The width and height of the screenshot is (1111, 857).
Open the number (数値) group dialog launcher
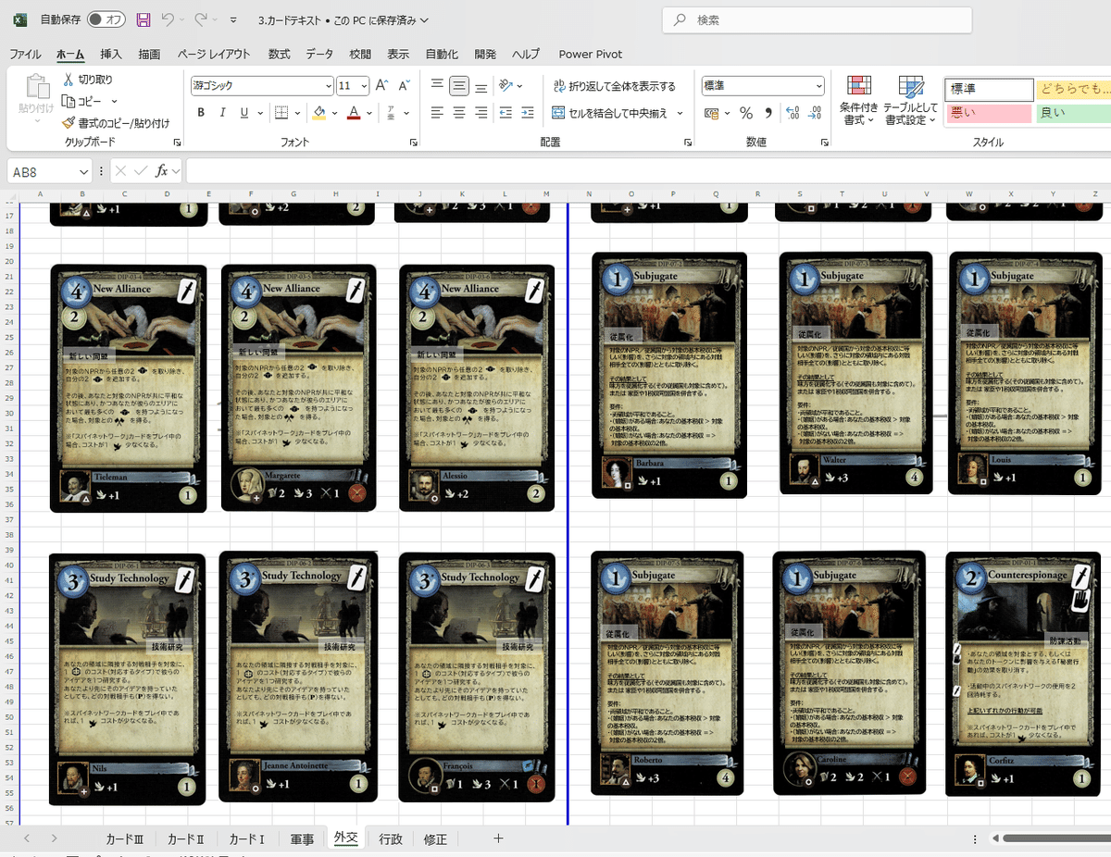824,143
